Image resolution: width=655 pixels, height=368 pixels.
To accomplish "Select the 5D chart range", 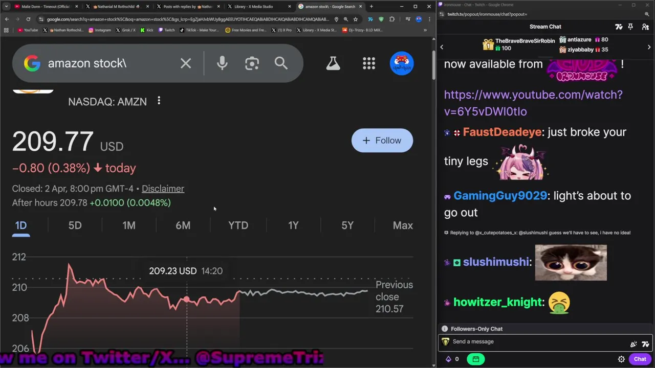I will pos(75,225).
